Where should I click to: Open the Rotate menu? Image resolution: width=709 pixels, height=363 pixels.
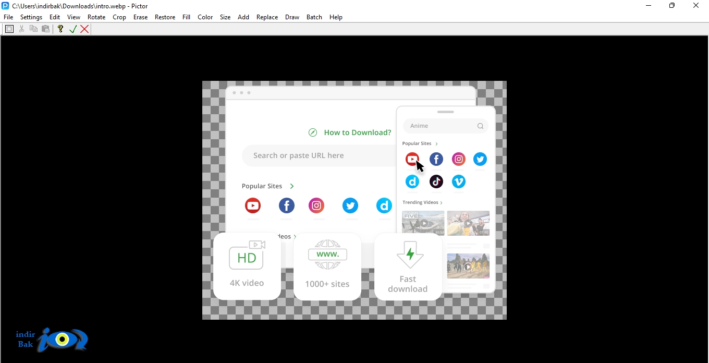(x=96, y=17)
